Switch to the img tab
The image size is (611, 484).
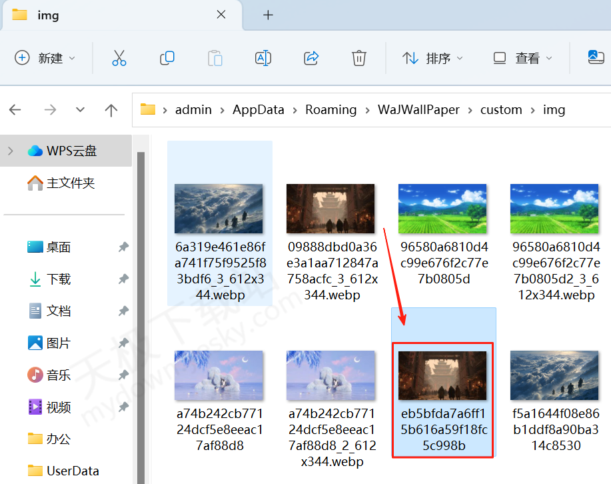60,15
